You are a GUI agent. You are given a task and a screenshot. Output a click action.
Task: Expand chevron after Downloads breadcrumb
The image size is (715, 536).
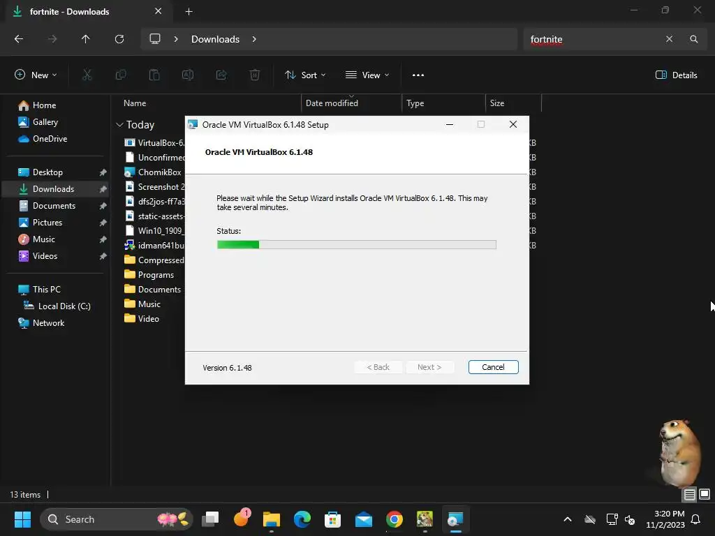click(x=254, y=39)
